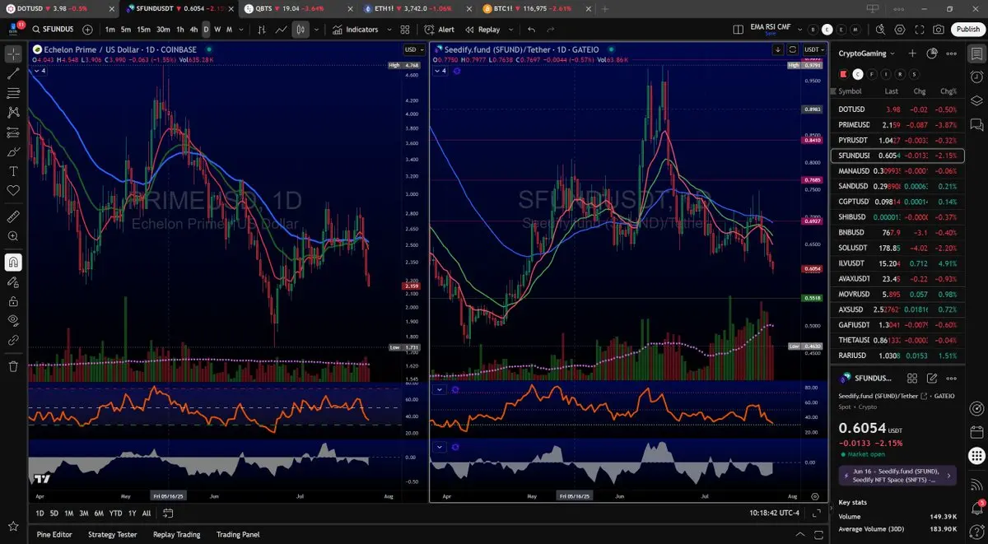The image size is (988, 544).
Task: Select the ruler measure tool
Action: pyautogui.click(x=13, y=216)
